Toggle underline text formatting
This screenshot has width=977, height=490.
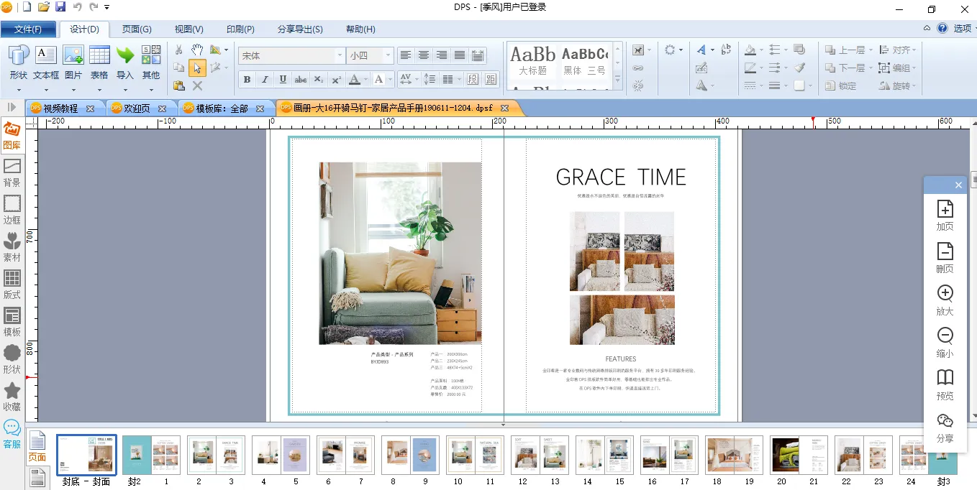pyautogui.click(x=283, y=80)
